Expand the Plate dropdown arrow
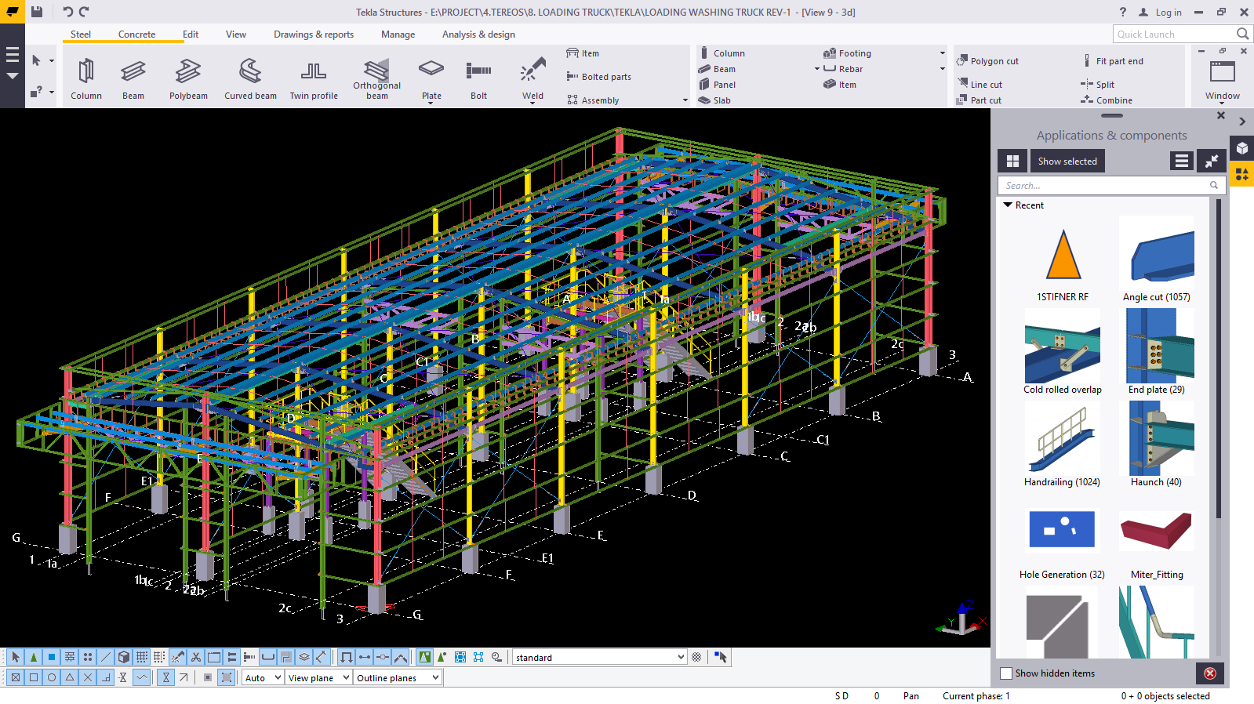The height and width of the screenshot is (704, 1254). click(x=431, y=103)
